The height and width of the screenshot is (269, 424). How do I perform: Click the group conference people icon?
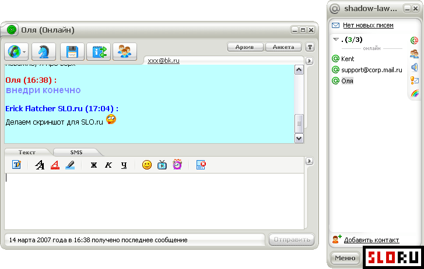pos(124,52)
